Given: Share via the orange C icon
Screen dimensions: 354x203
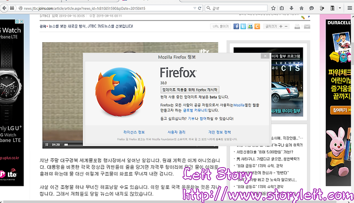Looking at the screenshot, I should coord(257,26).
